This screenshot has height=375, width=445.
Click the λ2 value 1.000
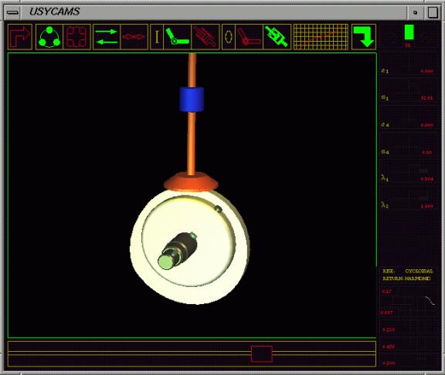426,206
